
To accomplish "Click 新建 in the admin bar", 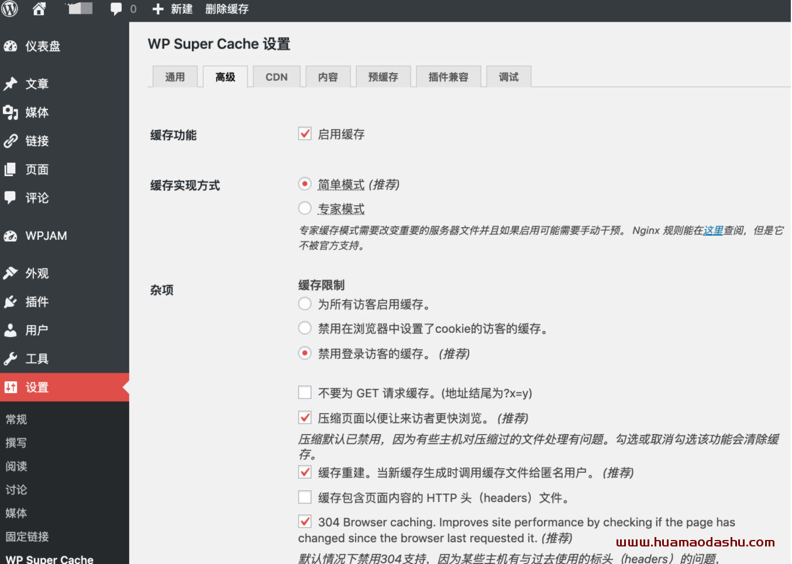I will click(x=182, y=9).
